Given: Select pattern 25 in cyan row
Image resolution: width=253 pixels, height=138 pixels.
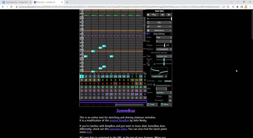Looking at the screenshot, I should pos(103,76).
